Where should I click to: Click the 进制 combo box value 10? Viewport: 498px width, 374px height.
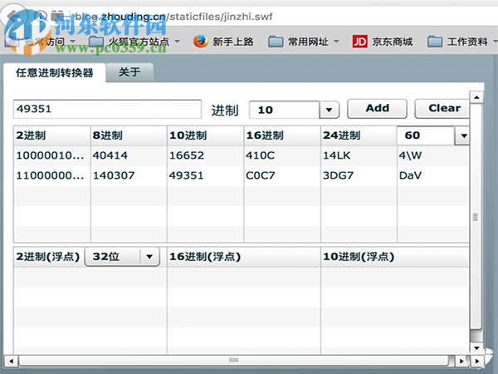coord(284,110)
